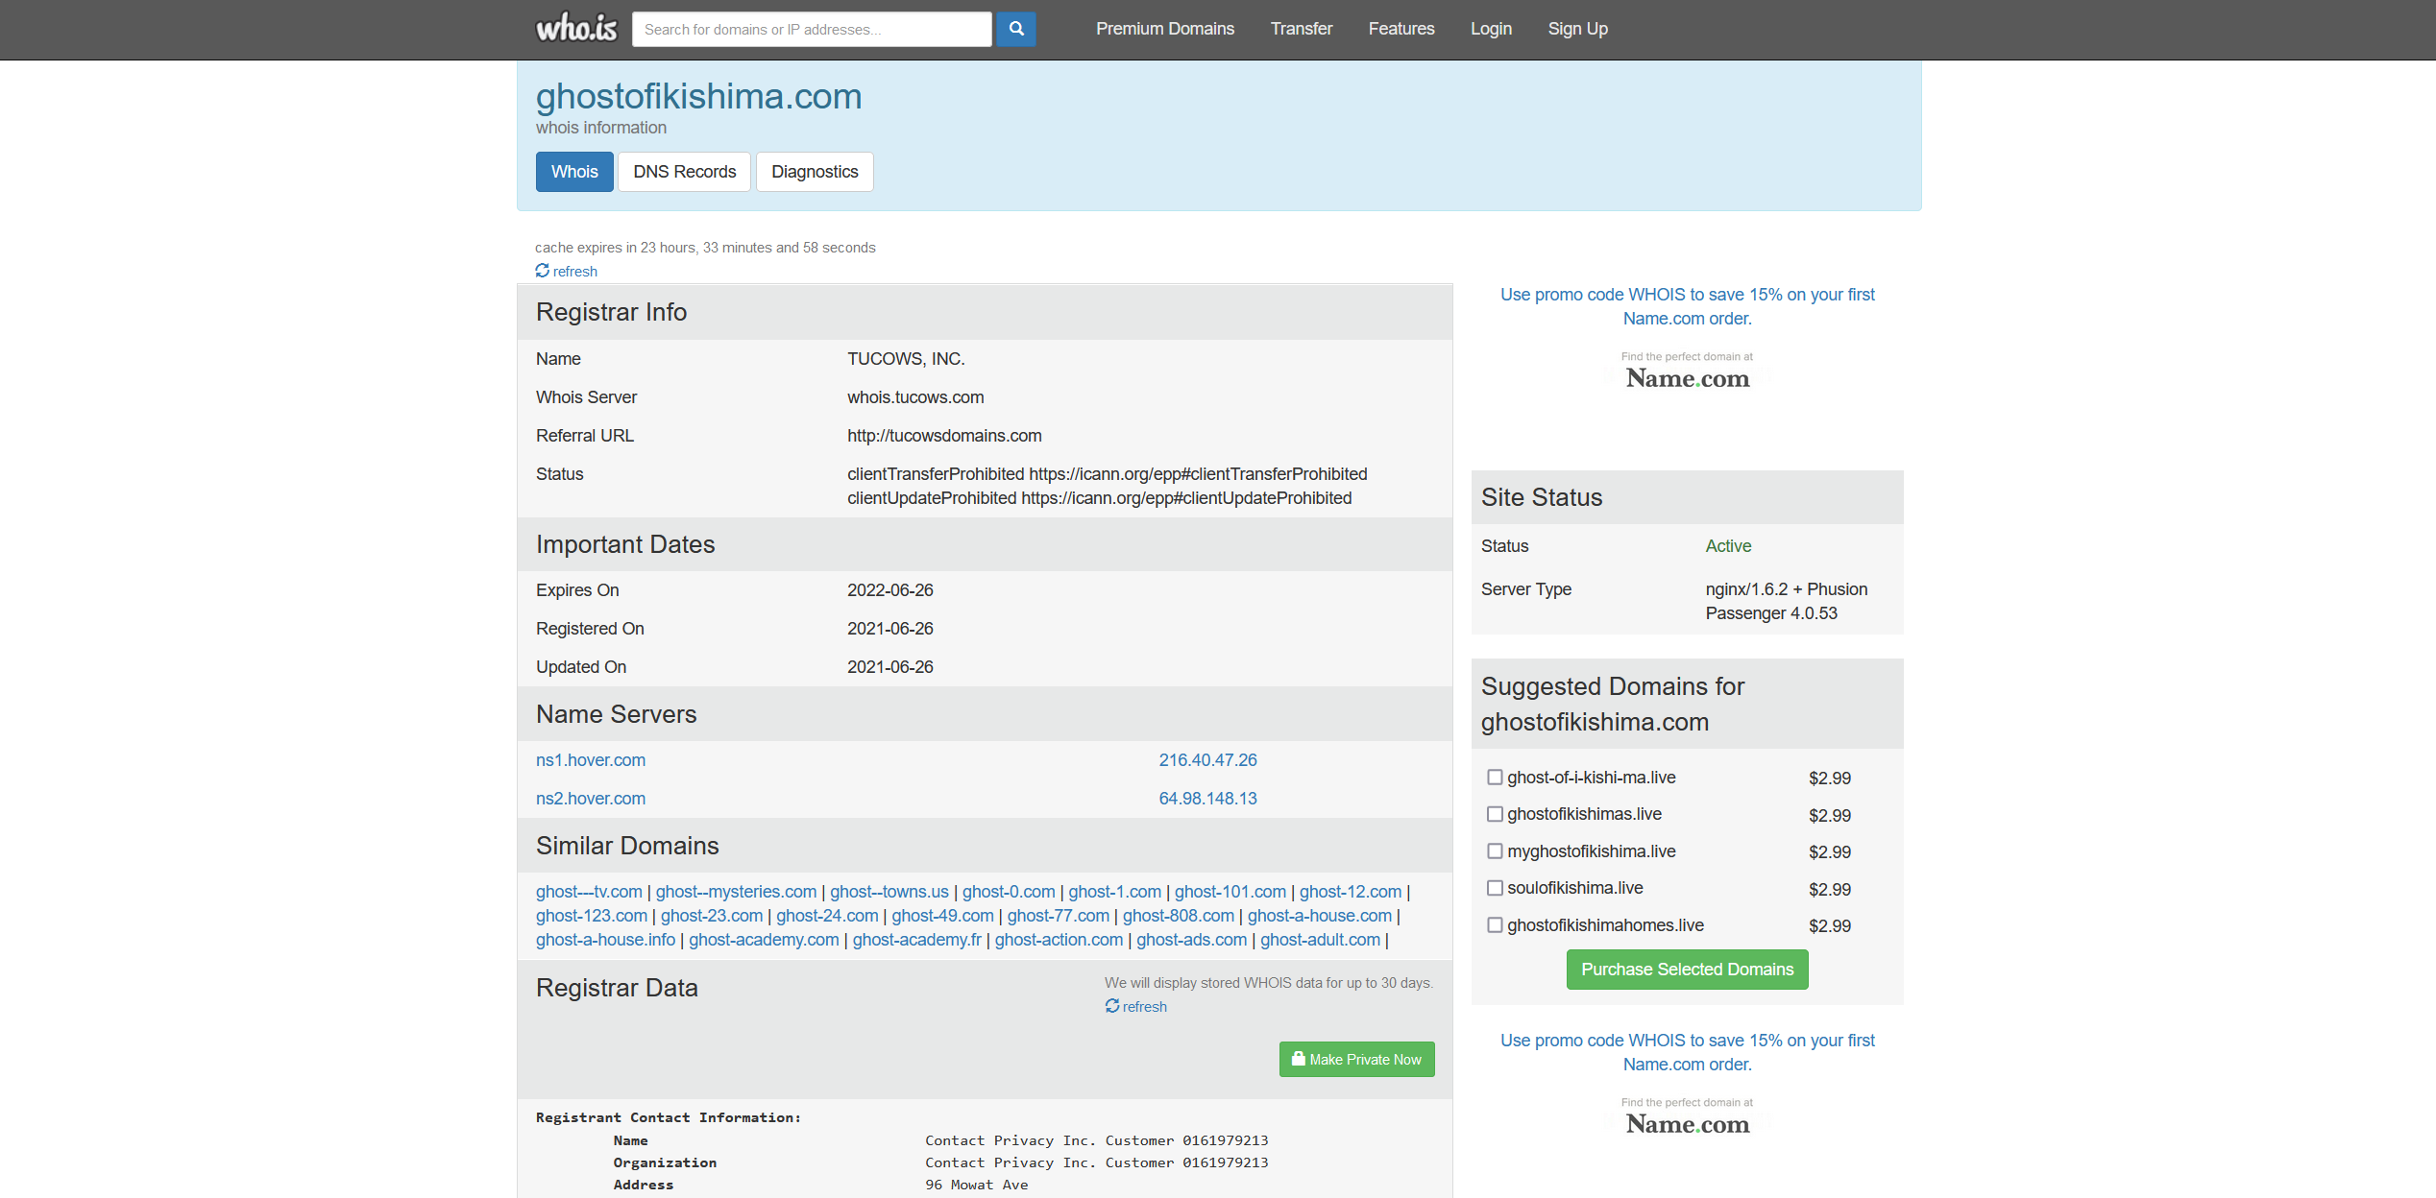
Task: Open the ghost---tv.com similar domain
Action: pyautogui.click(x=589, y=892)
